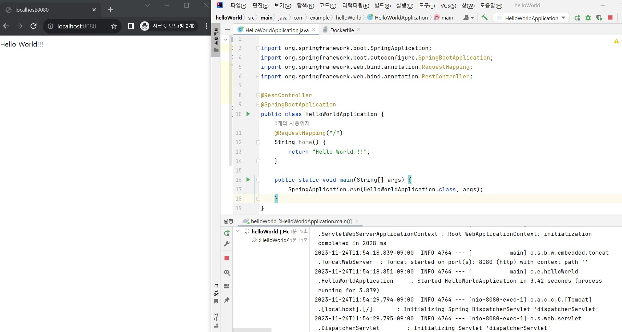Open Chrome tab search chevron

148,5
